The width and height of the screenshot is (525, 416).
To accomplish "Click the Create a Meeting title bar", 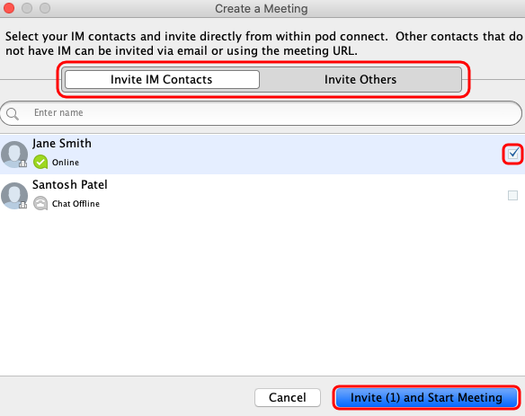I will click(x=262, y=8).
